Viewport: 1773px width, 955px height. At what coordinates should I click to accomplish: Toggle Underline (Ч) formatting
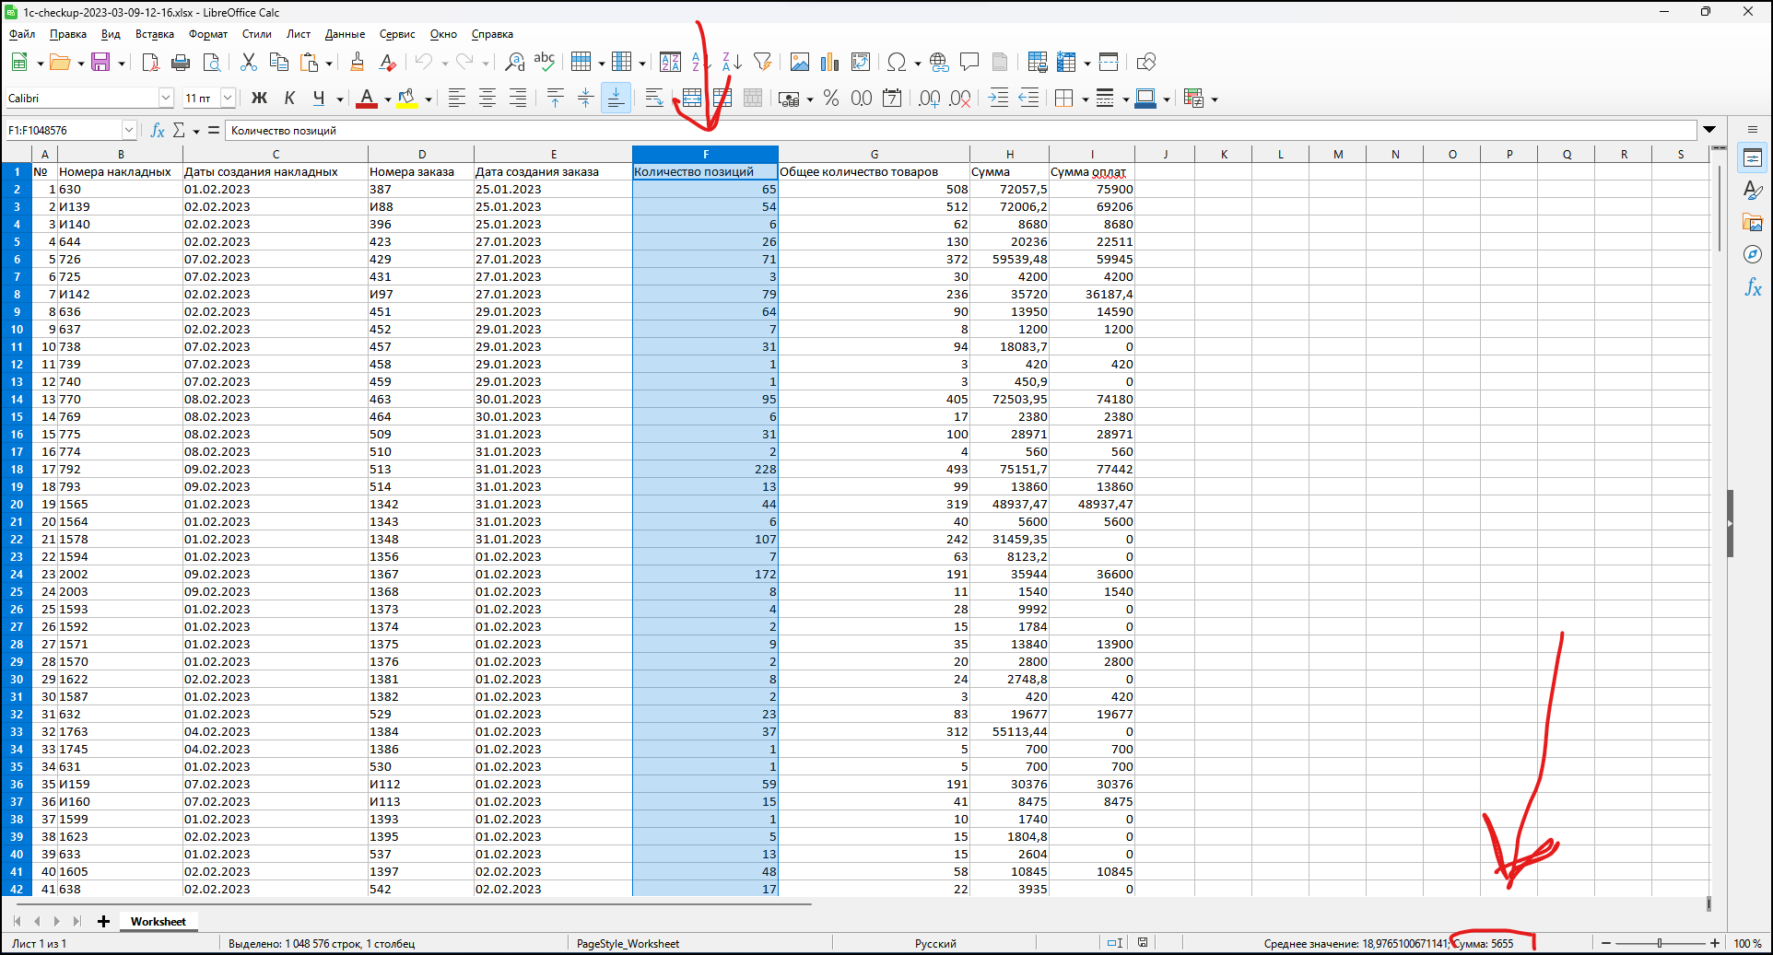319,99
